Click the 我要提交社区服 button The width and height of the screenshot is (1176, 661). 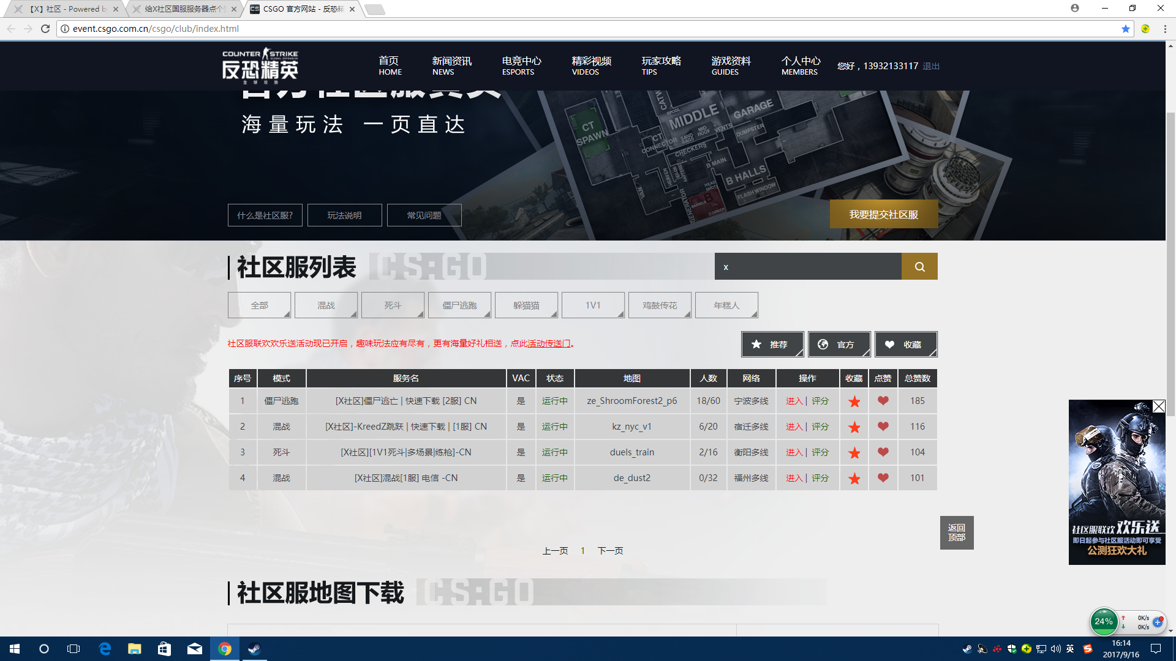point(884,214)
